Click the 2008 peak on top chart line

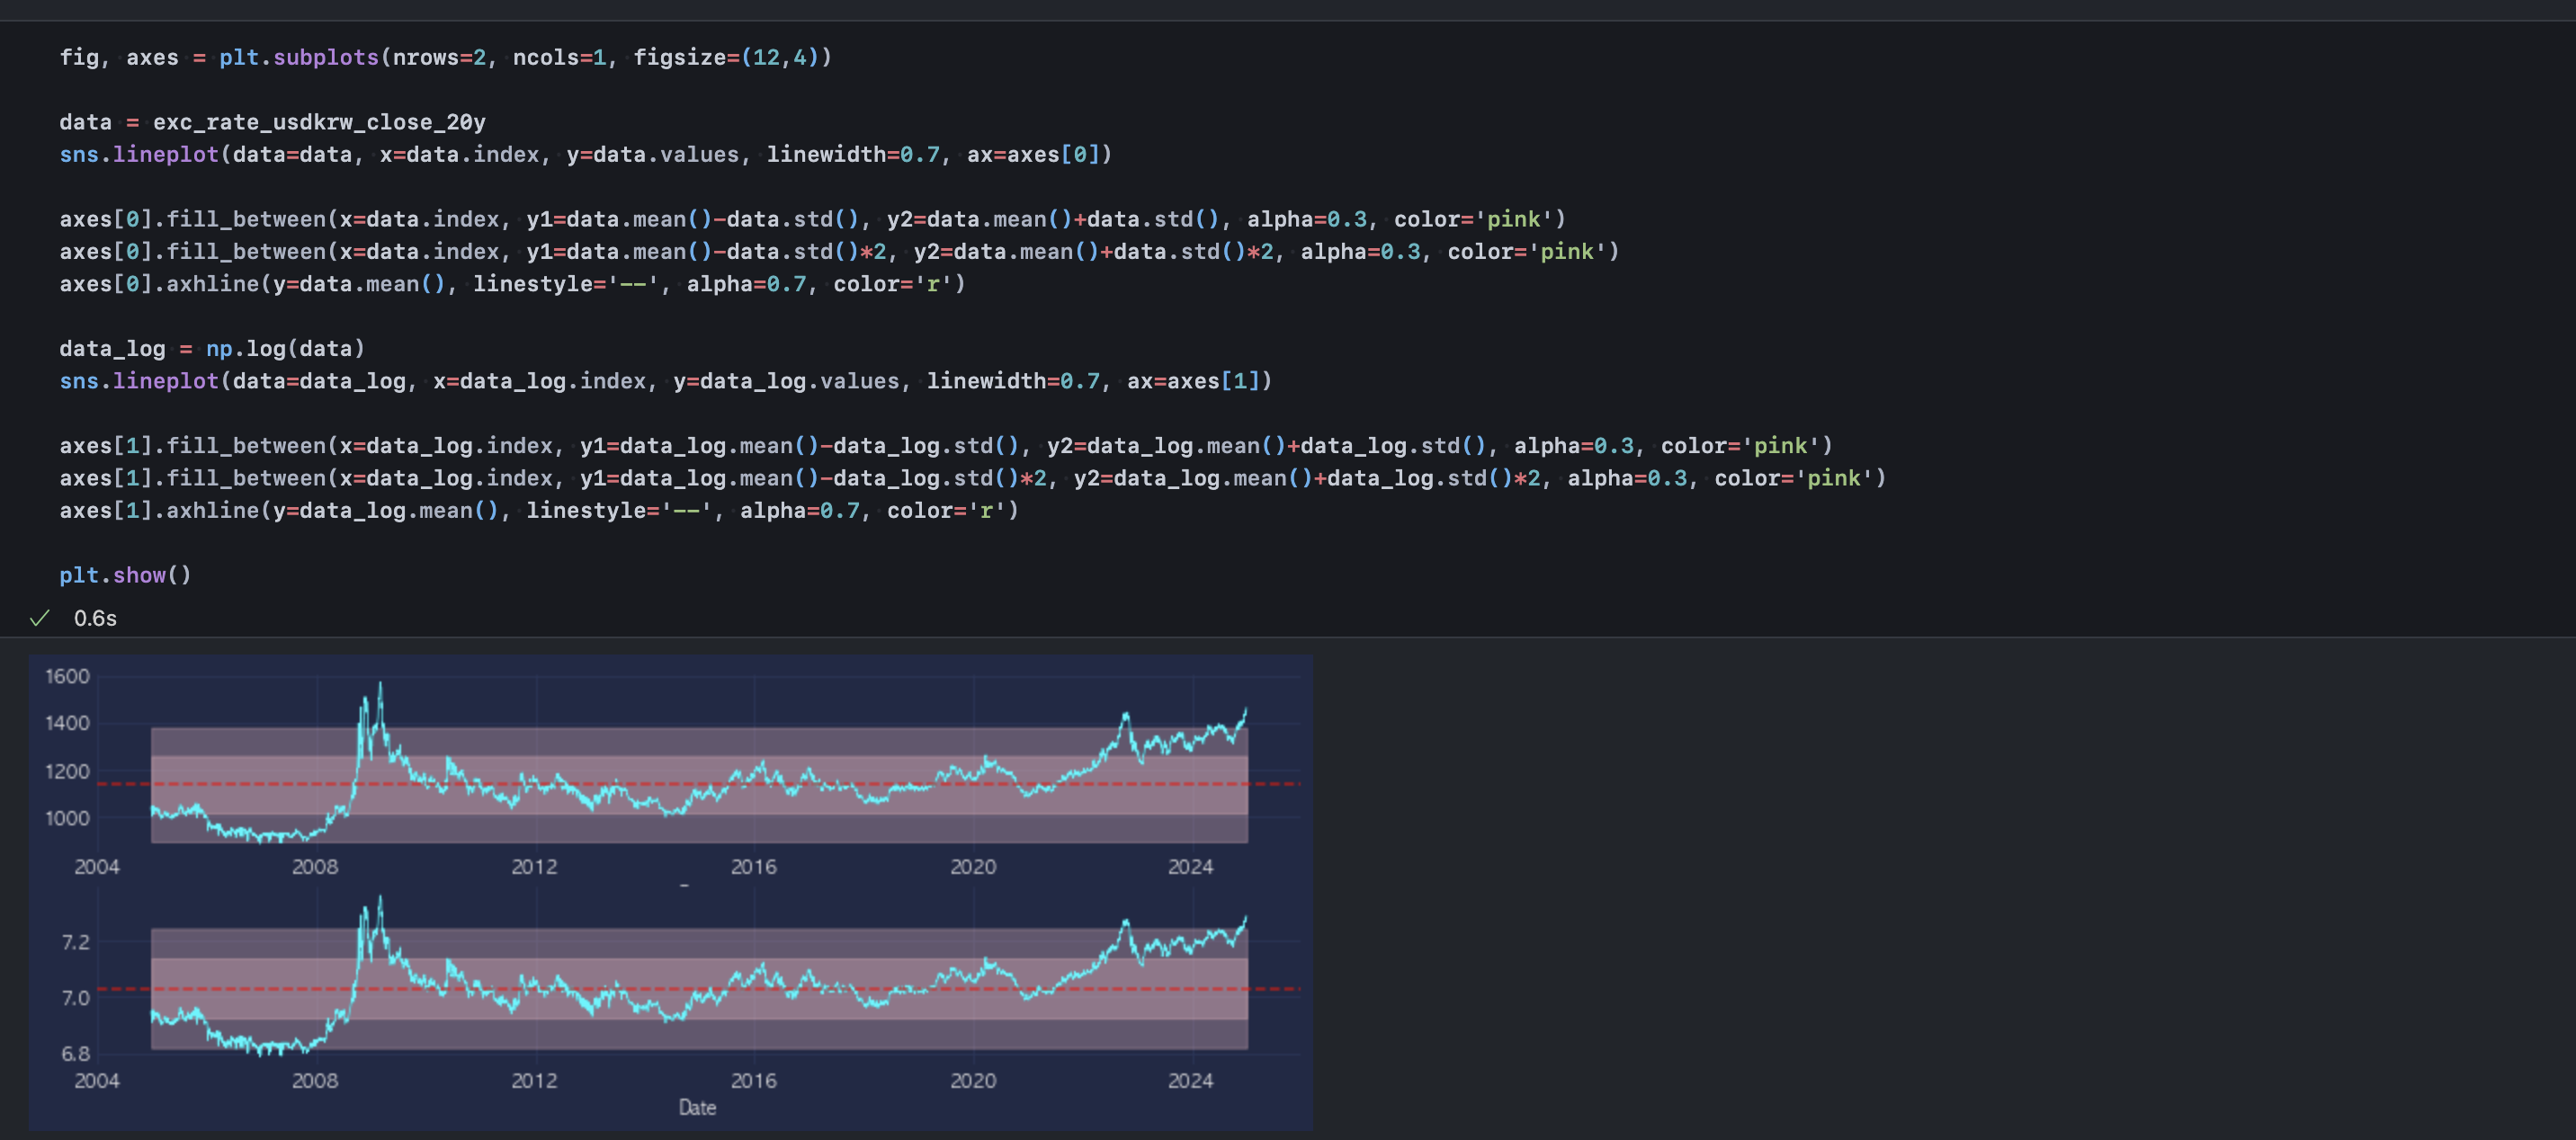point(380,686)
